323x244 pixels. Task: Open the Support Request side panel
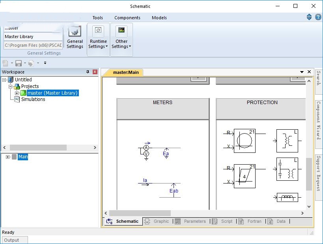(x=319, y=177)
